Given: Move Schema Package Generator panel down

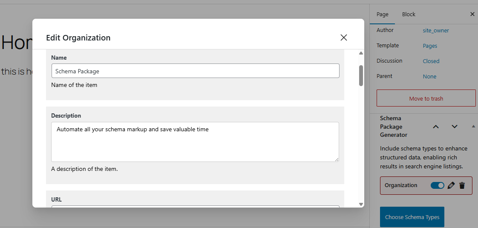Looking at the screenshot, I should (x=455, y=127).
